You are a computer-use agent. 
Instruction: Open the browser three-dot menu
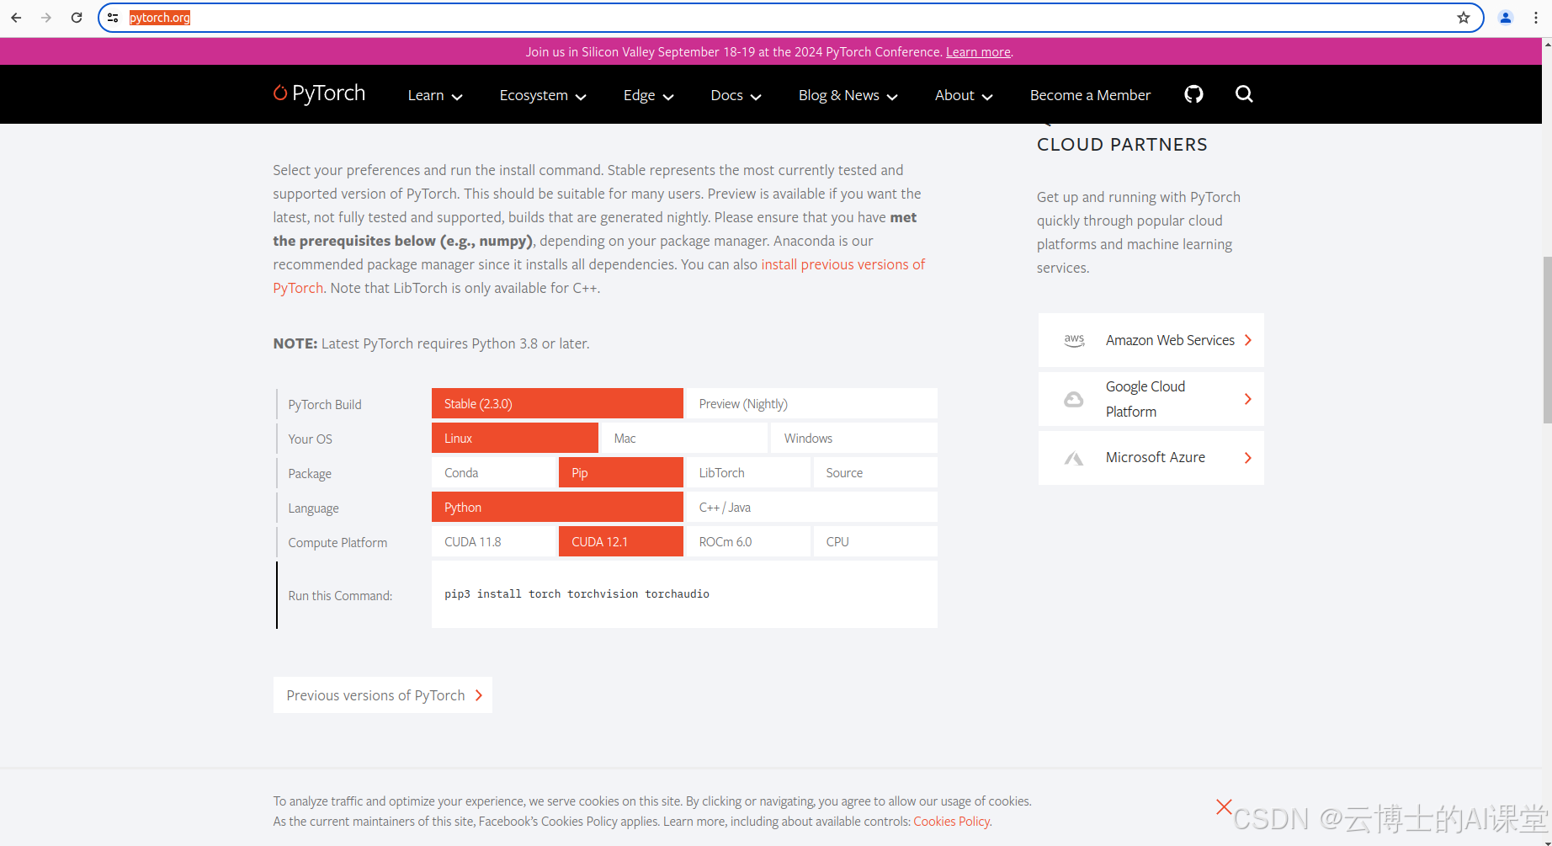tap(1536, 18)
